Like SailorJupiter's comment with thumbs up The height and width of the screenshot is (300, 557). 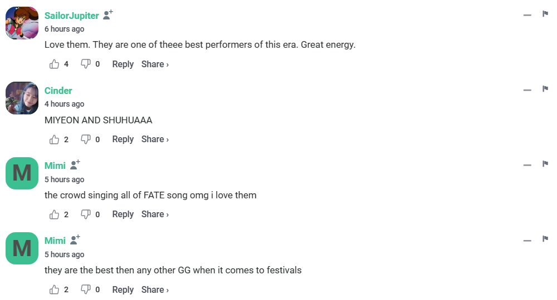(55, 64)
